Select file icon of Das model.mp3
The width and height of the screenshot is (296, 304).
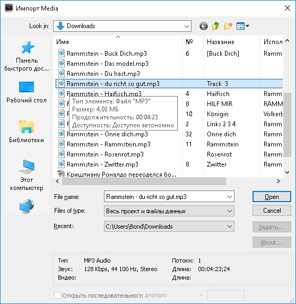[62, 63]
